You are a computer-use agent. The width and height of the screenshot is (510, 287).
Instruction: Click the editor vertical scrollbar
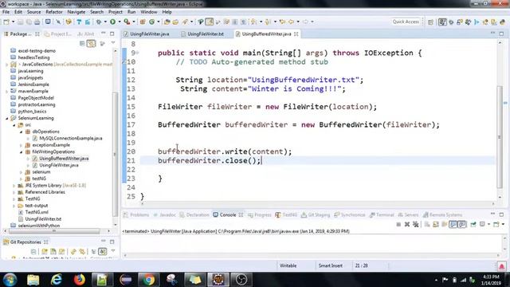[x=500, y=136]
